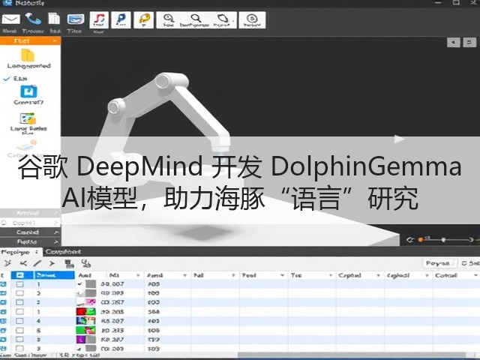Toggle the select-all checkbox in blue header
Image resolution: width=480 pixels, height=360 pixels.
[20, 275]
